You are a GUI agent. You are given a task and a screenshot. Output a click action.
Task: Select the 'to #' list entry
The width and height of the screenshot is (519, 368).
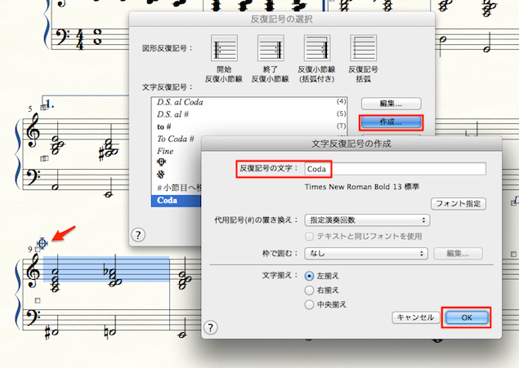(x=248, y=126)
